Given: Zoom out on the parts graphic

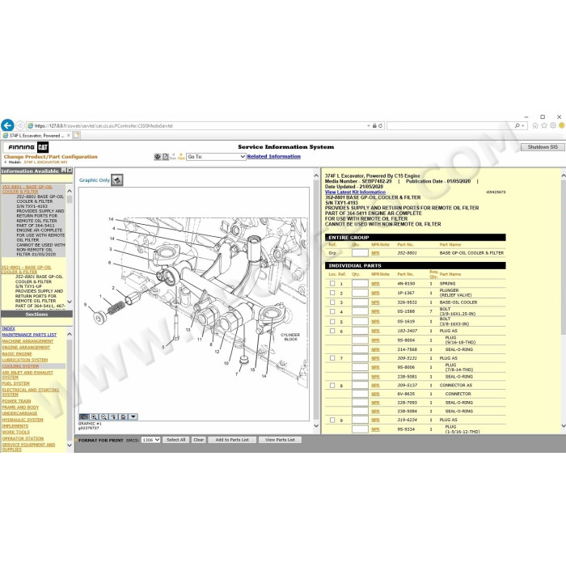Looking at the screenshot, I should (103, 416).
